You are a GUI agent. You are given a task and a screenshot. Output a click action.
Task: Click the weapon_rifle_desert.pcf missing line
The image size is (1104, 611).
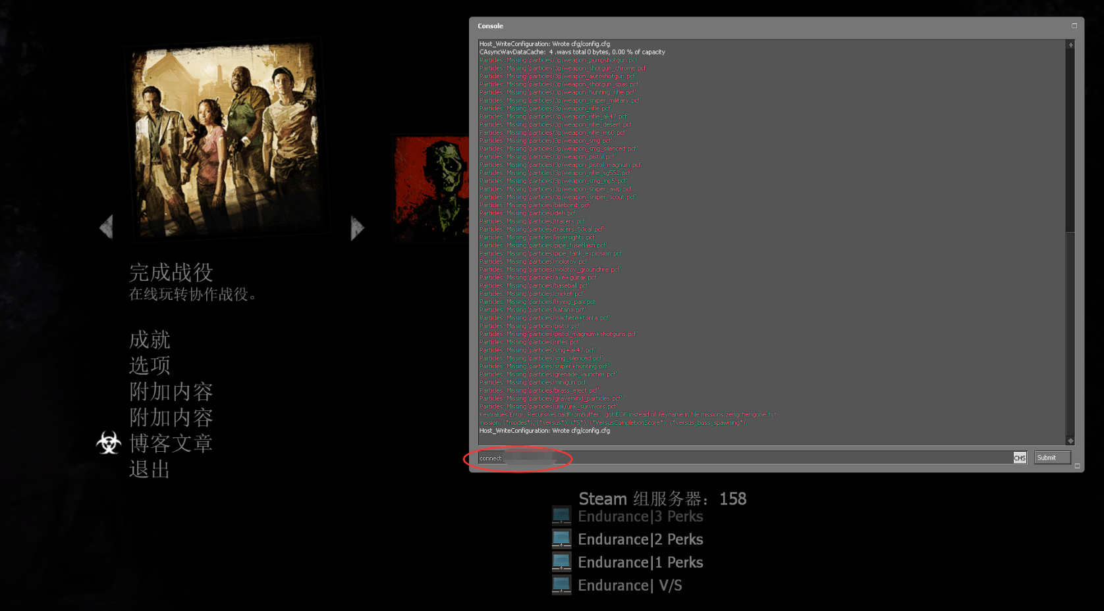click(x=556, y=124)
